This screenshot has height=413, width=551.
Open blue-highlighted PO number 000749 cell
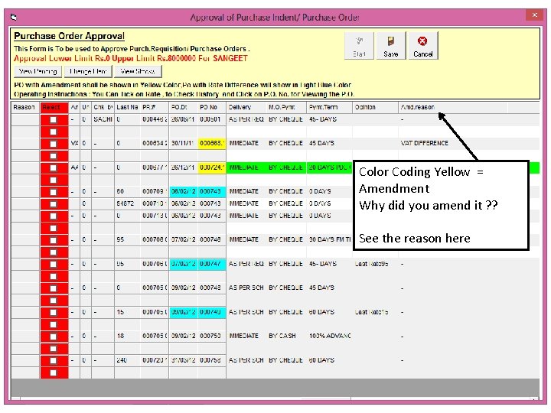tap(212, 312)
